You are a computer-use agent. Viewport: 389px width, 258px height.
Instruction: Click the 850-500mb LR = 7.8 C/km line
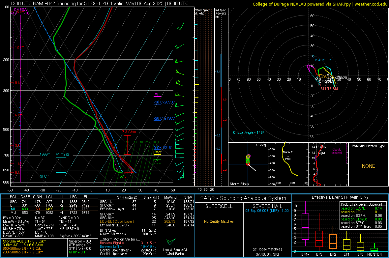click(x=23, y=248)
